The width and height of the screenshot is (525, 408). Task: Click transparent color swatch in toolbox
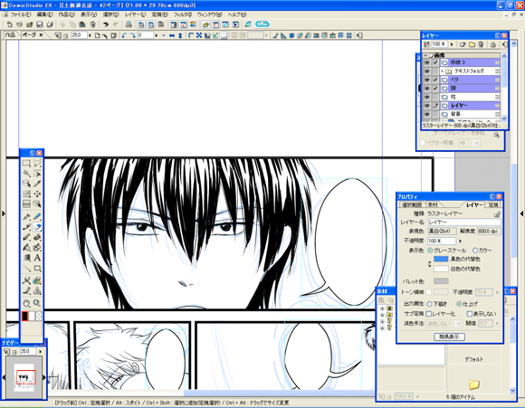coord(39,316)
